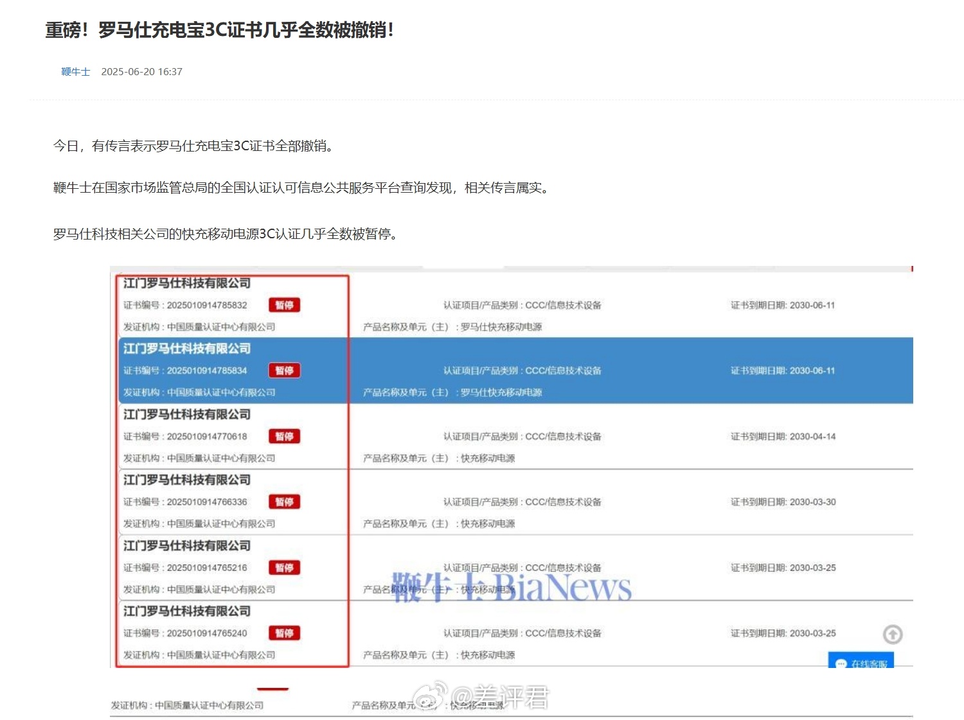Select certificate number 2025010914766336
The width and height of the screenshot is (964, 720).
[x=207, y=502]
